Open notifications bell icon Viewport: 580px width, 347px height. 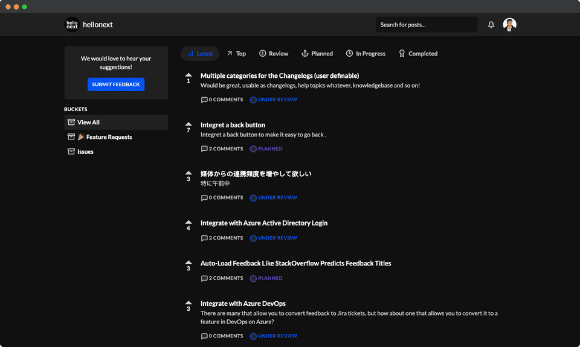click(x=491, y=25)
